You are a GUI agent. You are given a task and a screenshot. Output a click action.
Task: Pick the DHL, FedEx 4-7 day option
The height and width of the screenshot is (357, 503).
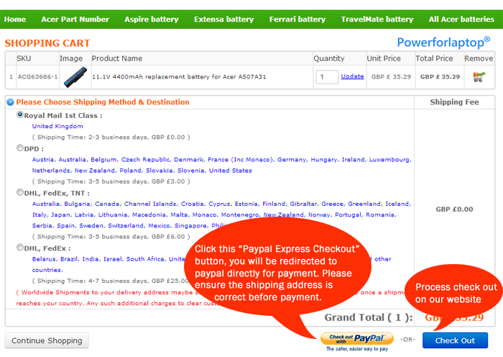(x=20, y=248)
